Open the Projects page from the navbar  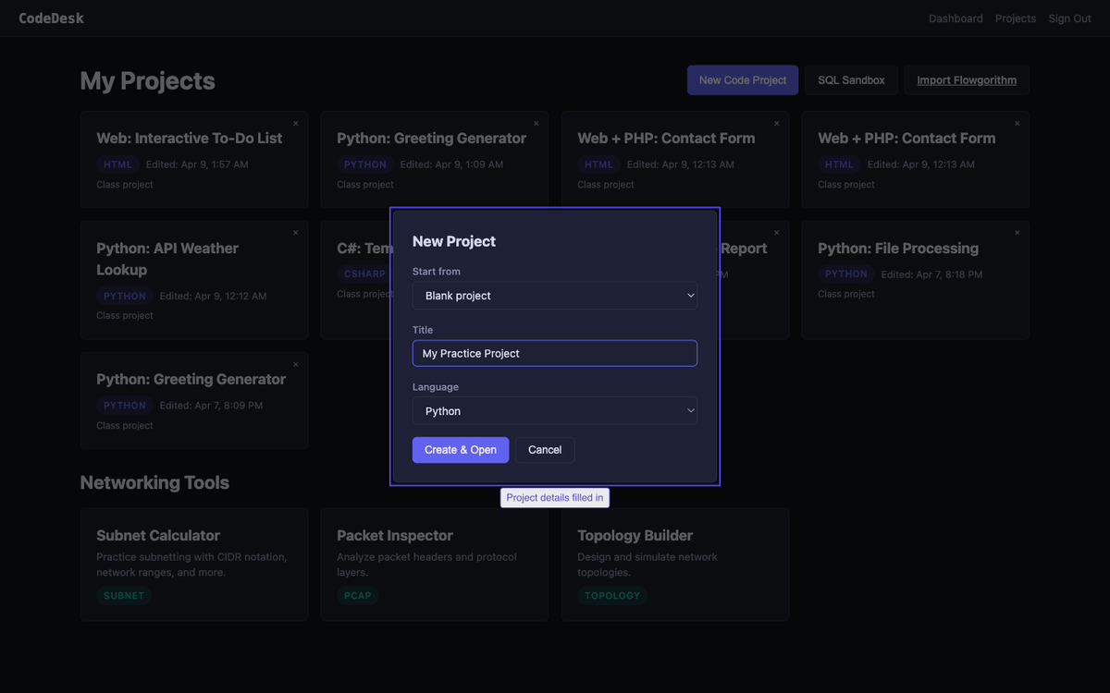pyautogui.click(x=1015, y=18)
